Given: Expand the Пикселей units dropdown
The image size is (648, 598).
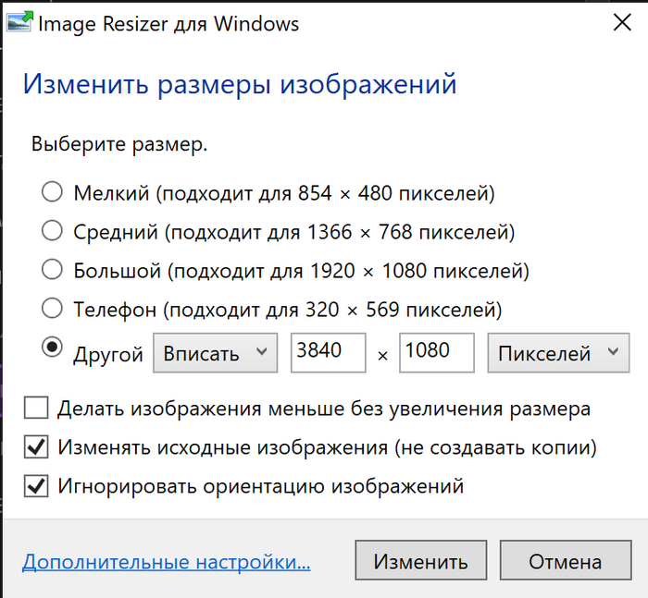Looking at the screenshot, I should [557, 353].
